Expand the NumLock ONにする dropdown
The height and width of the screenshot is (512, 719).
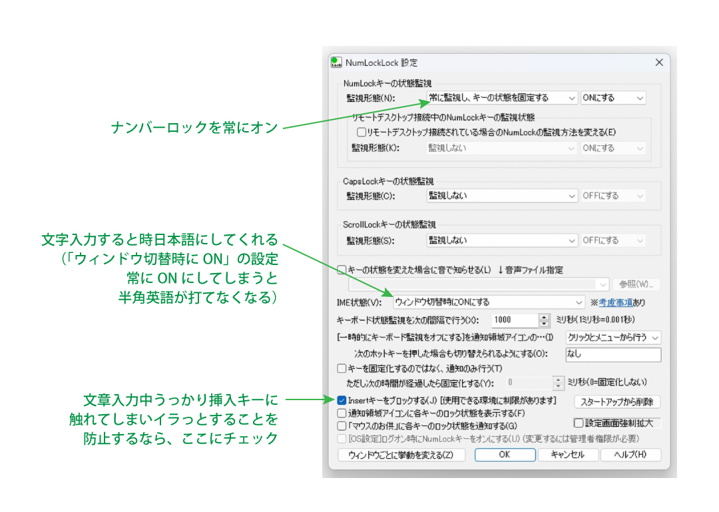coord(613,98)
